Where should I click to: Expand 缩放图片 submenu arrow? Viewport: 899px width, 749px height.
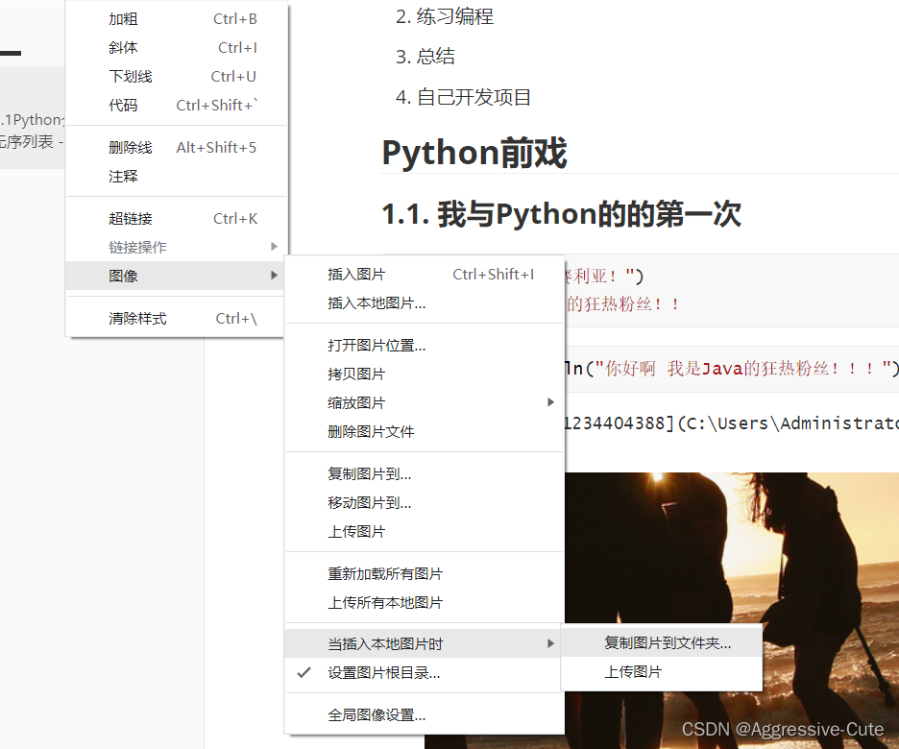pos(550,402)
